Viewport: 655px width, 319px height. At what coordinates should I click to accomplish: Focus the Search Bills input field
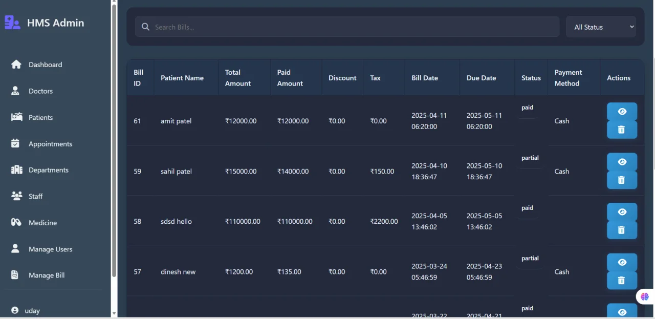pos(347,27)
